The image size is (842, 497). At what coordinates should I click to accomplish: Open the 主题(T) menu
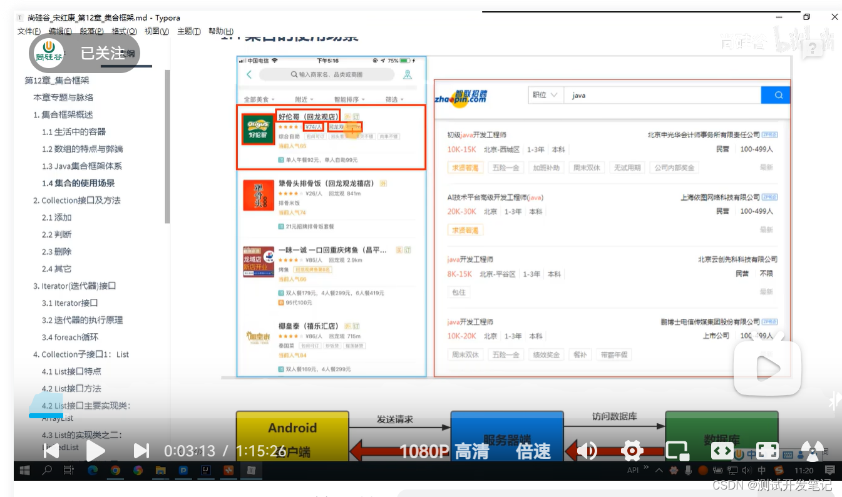pos(189,31)
